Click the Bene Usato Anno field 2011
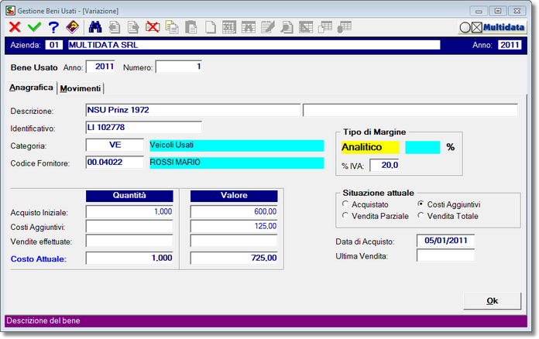539x339 pixels. click(101, 67)
